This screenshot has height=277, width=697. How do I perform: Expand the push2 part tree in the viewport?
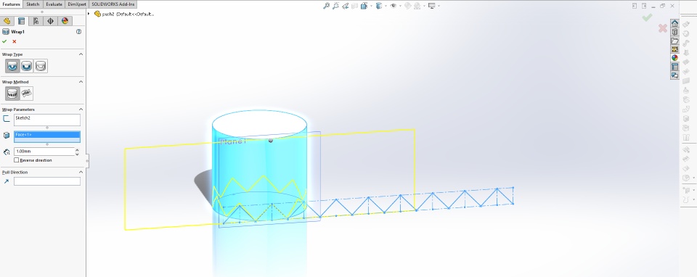click(89, 14)
